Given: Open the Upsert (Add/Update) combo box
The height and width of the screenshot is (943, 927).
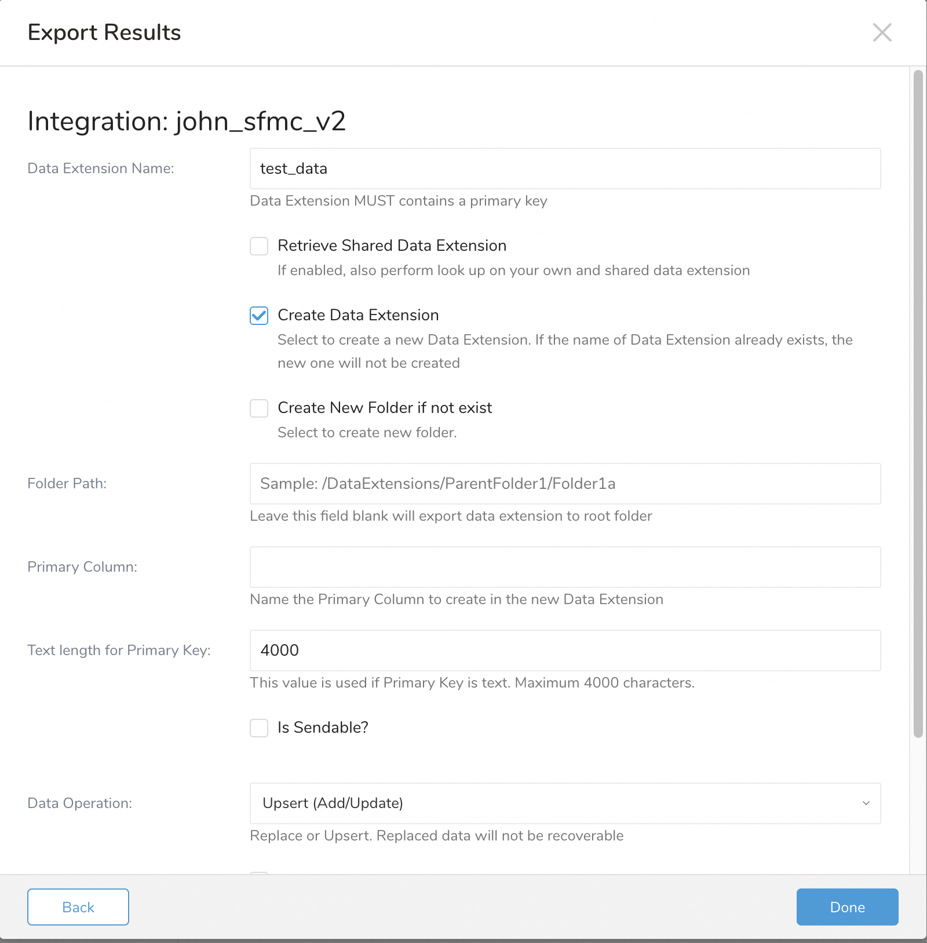Looking at the screenshot, I should [556, 803].
